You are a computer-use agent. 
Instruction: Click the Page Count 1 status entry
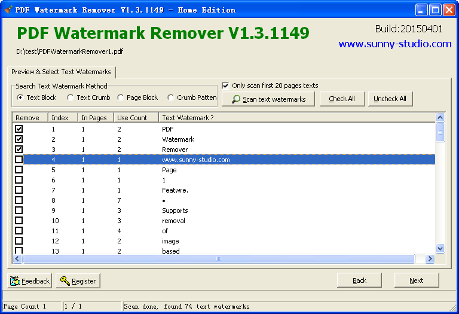[25, 306]
